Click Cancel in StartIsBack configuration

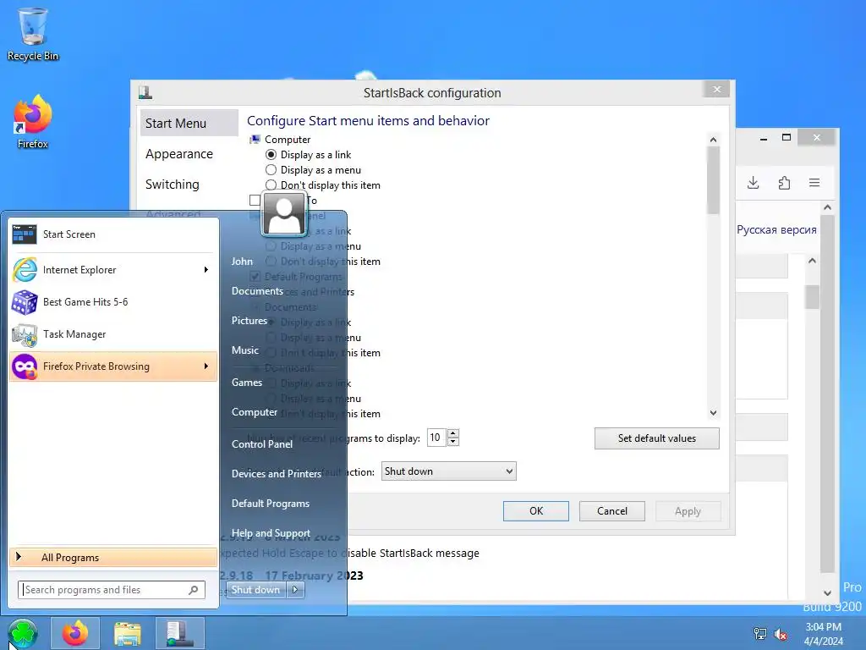[612, 511]
